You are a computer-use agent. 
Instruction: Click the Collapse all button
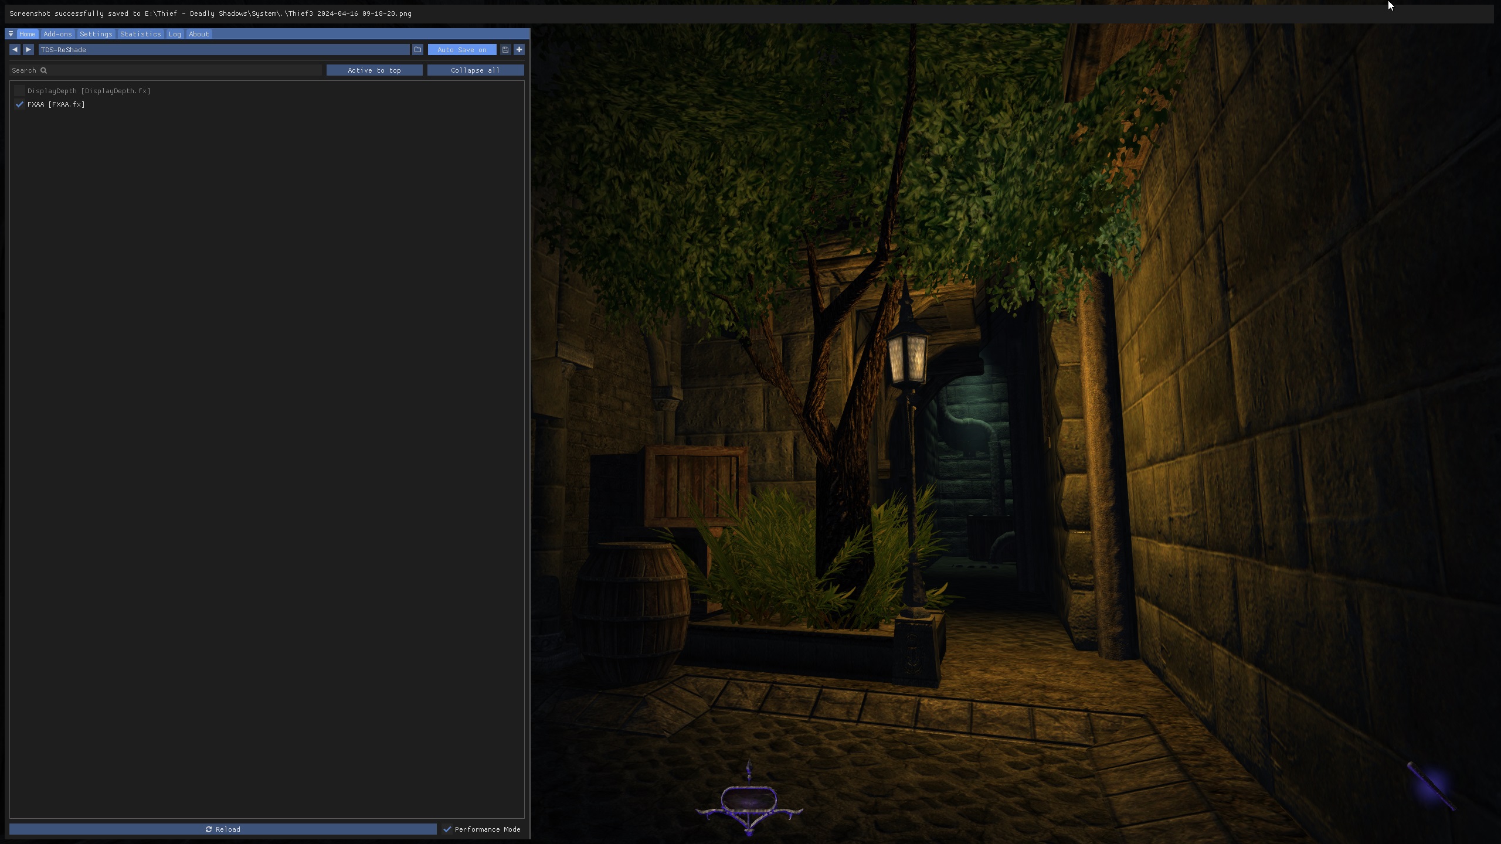tap(476, 70)
